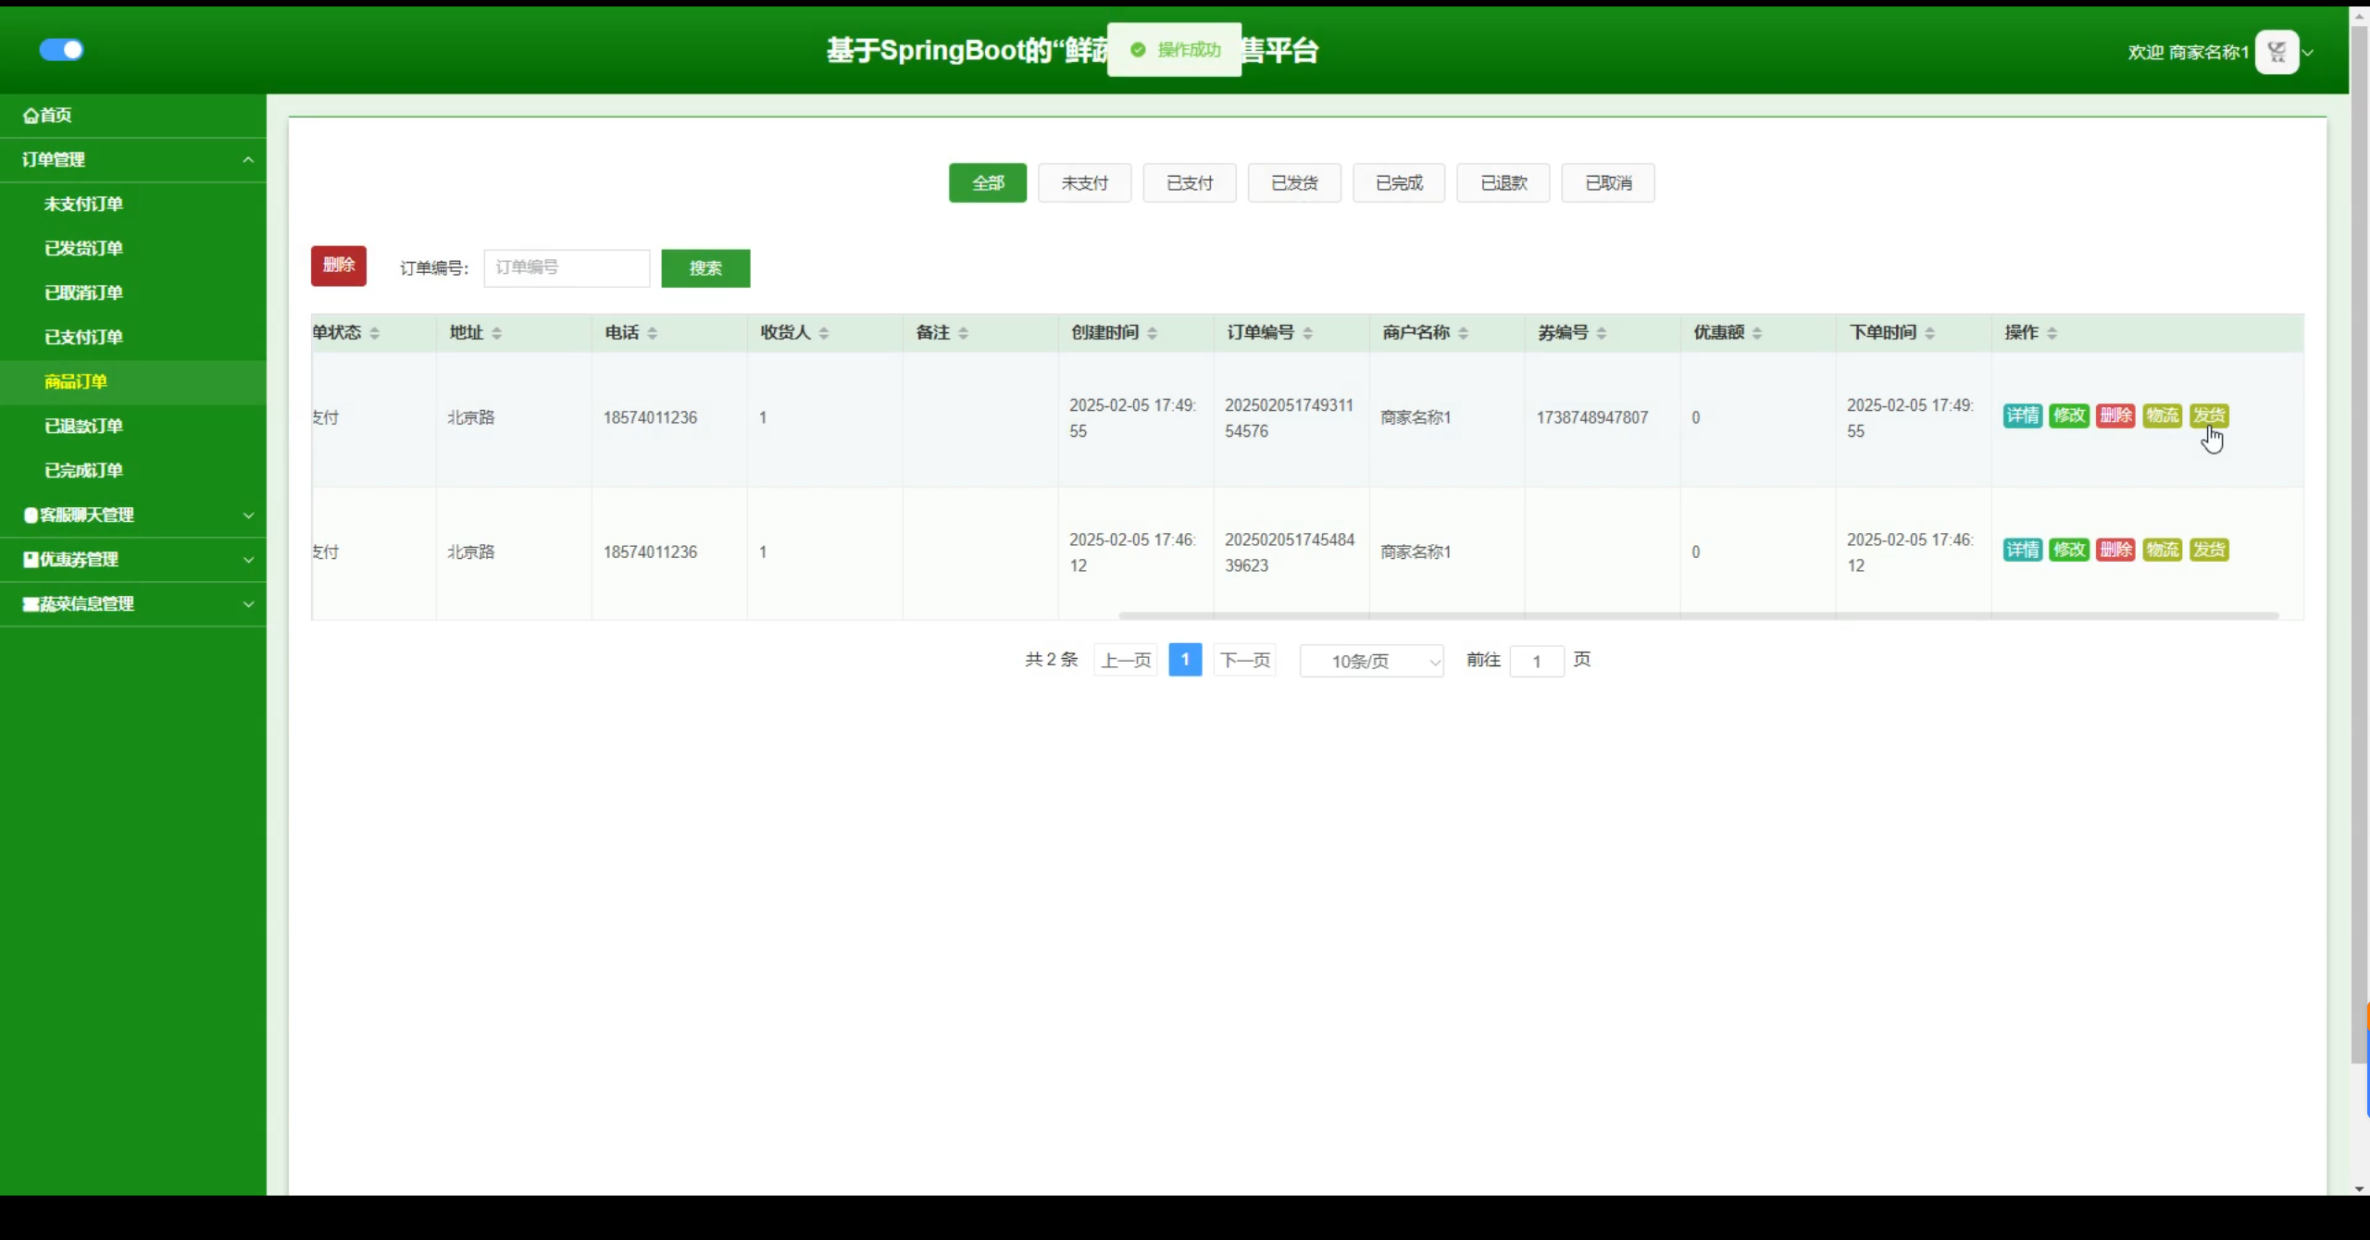Click sort arrows on 订单编号 column

tap(1307, 333)
